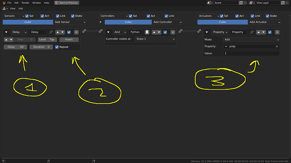Clear the prop property field
This screenshot has width=291, height=163.
(277, 47)
